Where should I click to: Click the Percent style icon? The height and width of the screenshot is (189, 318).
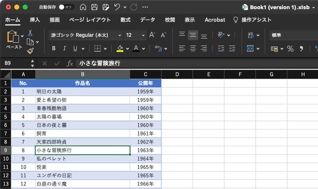coord(290,49)
